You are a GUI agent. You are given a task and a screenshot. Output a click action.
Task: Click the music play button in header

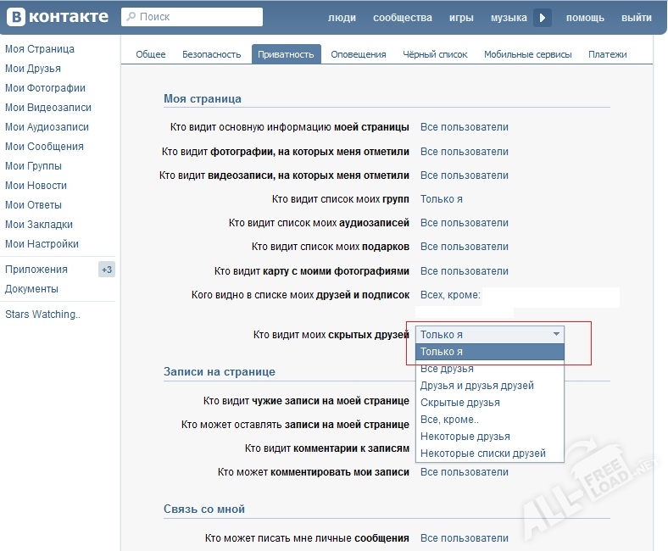point(543,18)
